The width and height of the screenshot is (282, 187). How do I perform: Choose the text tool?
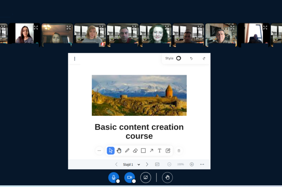(160, 151)
